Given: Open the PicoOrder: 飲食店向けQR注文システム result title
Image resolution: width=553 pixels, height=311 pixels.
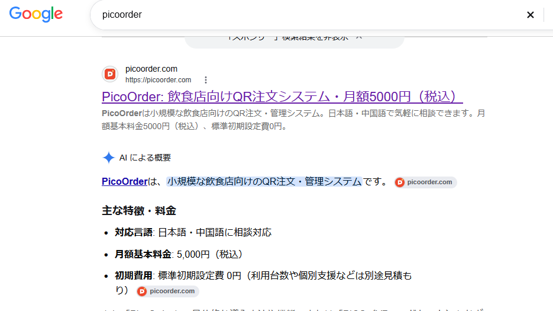Looking at the screenshot, I should click(282, 97).
